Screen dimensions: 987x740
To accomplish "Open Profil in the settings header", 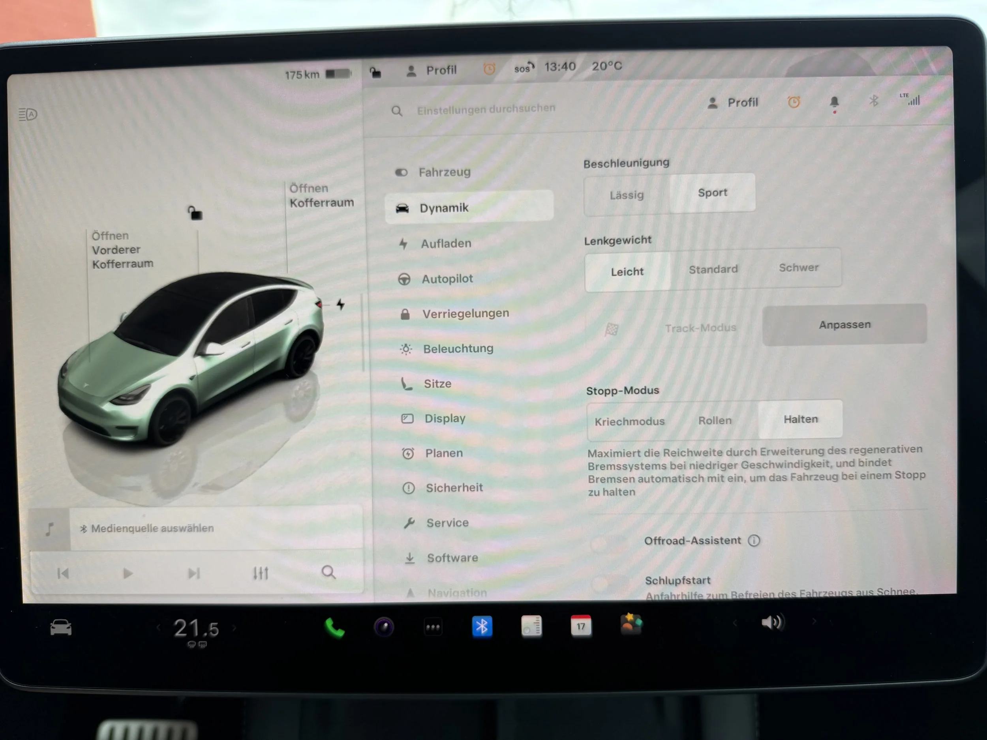I will click(x=733, y=103).
